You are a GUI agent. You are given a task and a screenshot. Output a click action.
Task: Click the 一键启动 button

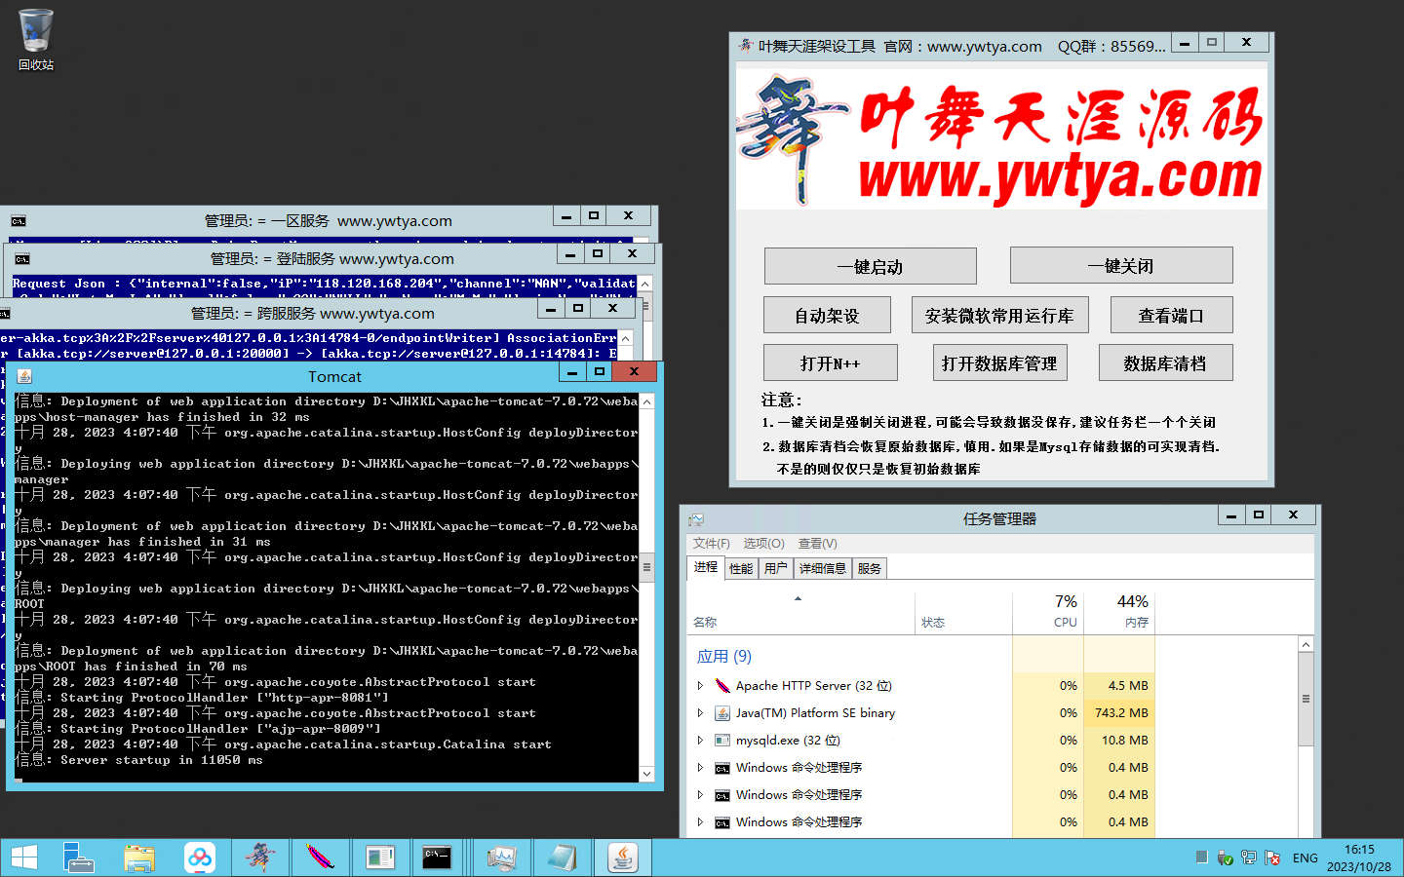tap(870, 266)
